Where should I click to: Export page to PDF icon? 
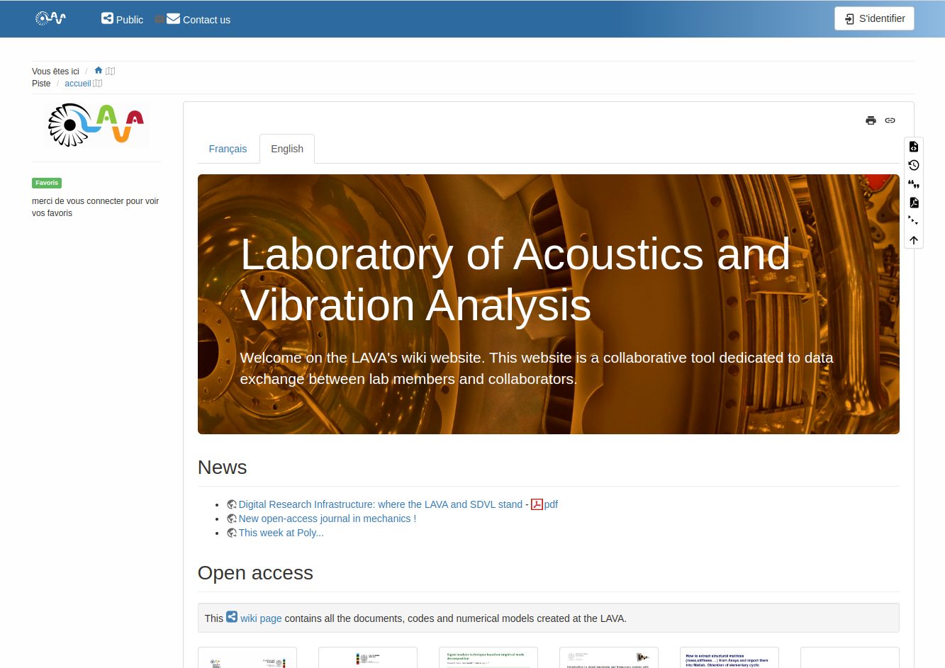(914, 203)
